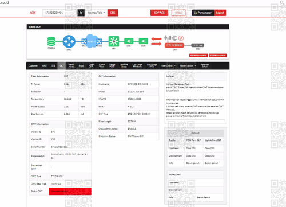Image resolution: width=286 pixels, height=207 pixels.
Task: Select the blue BRAS router icon
Action: (69, 41)
